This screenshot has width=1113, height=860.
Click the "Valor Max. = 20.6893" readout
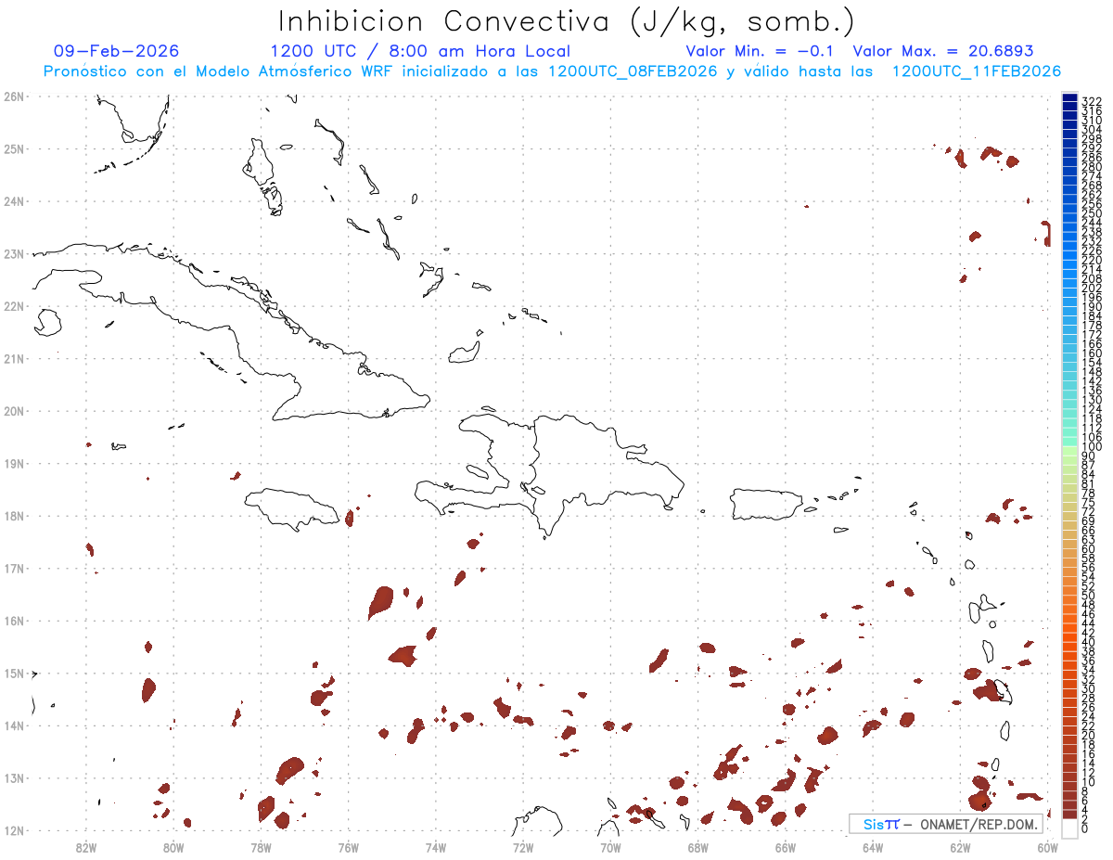[943, 51]
